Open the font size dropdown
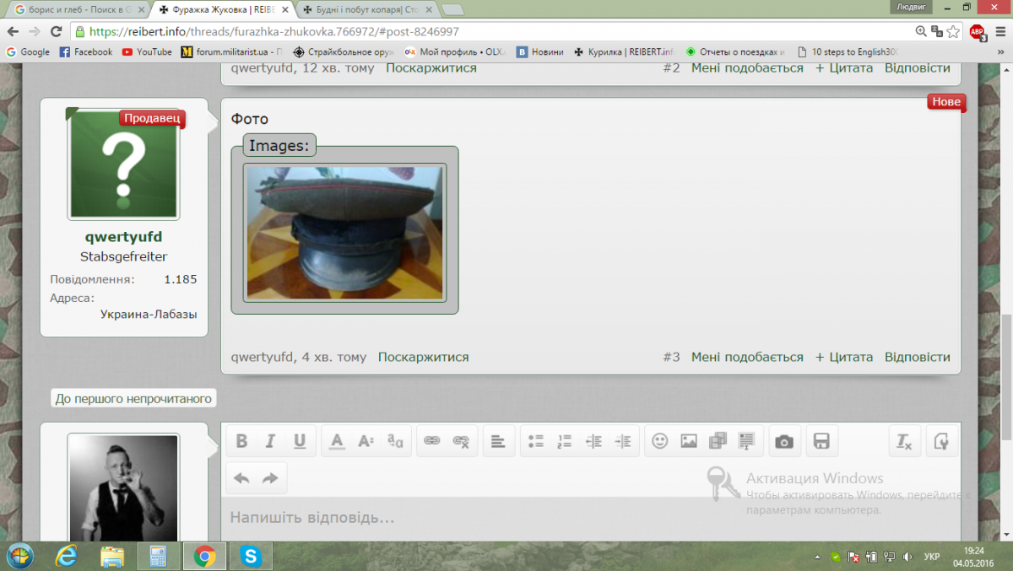Viewport: 1013px width, 571px height. 366,441
